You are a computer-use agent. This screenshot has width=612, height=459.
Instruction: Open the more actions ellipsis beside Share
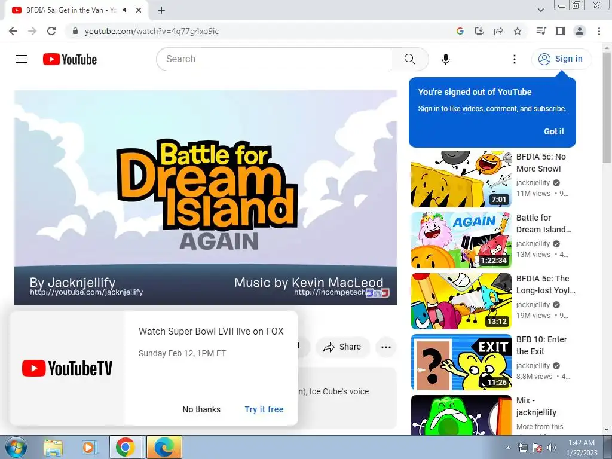[385, 347]
